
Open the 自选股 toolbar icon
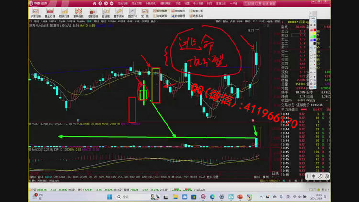pyautogui.click(x=106, y=13)
